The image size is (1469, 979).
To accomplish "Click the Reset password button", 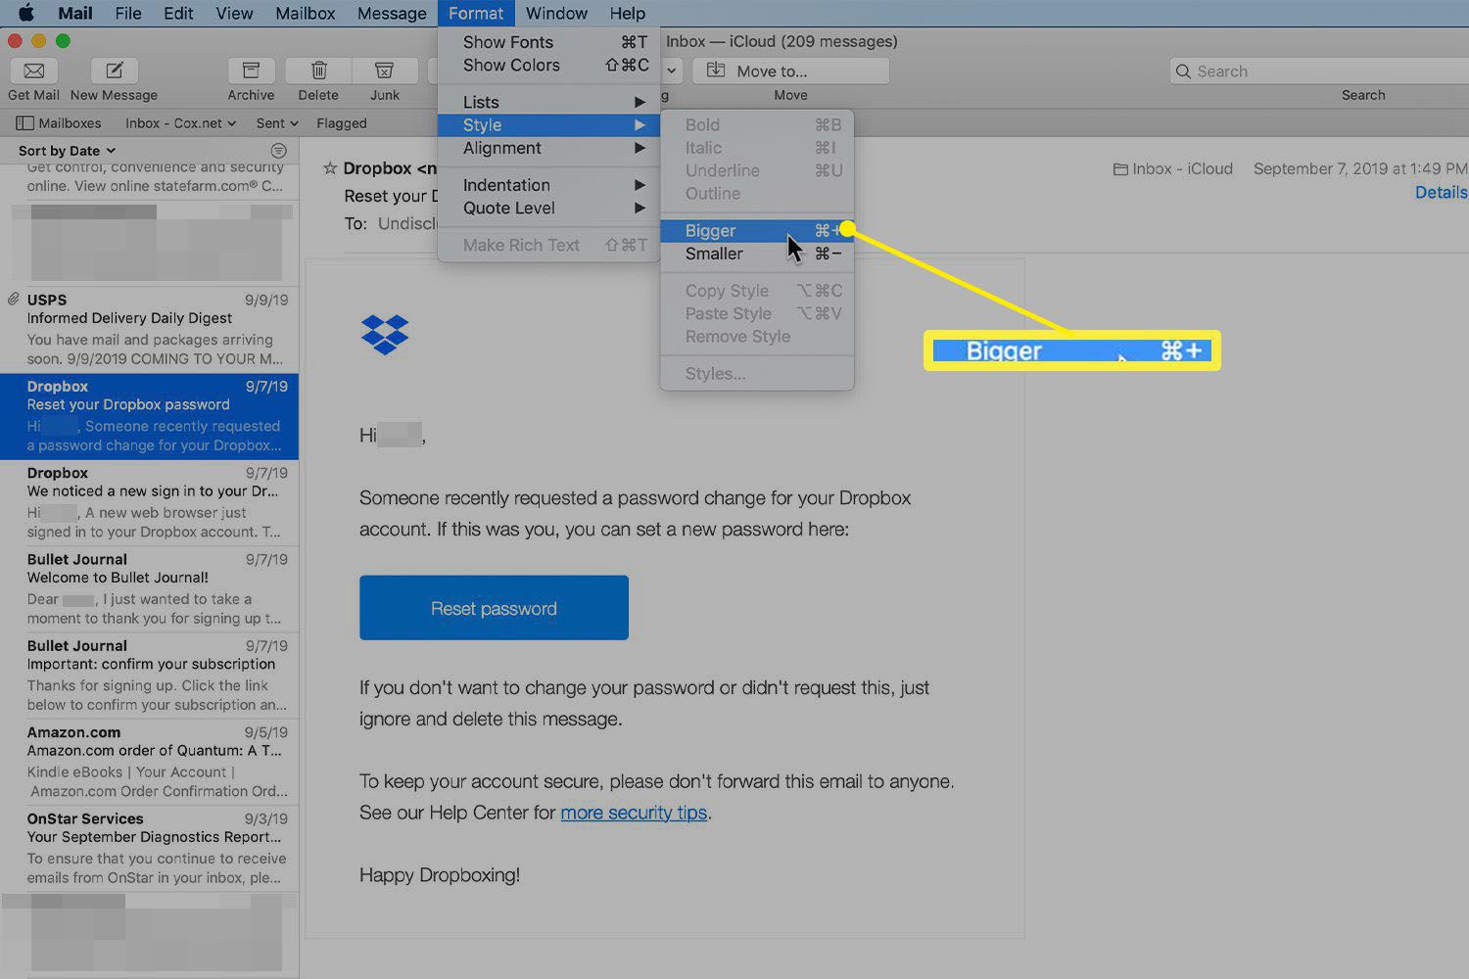I will click(x=494, y=608).
